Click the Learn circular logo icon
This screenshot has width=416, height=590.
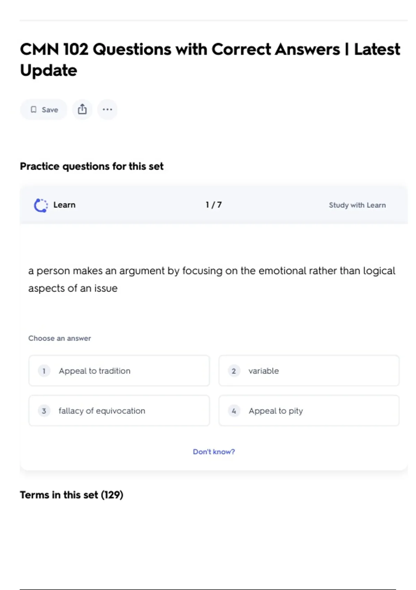pos(41,205)
